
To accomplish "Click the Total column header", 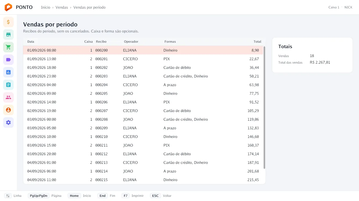I will (x=257, y=42).
